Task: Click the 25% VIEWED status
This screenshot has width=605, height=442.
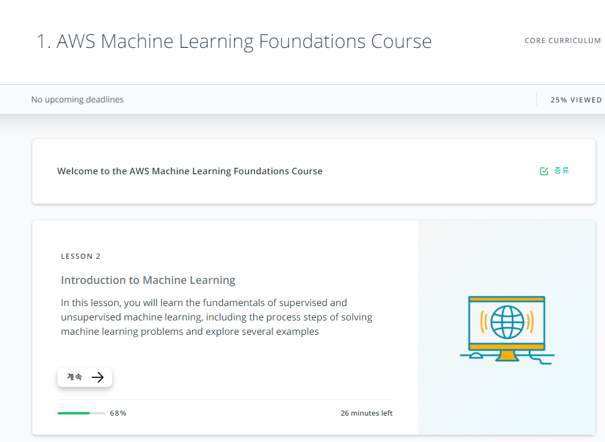Action: [x=576, y=100]
